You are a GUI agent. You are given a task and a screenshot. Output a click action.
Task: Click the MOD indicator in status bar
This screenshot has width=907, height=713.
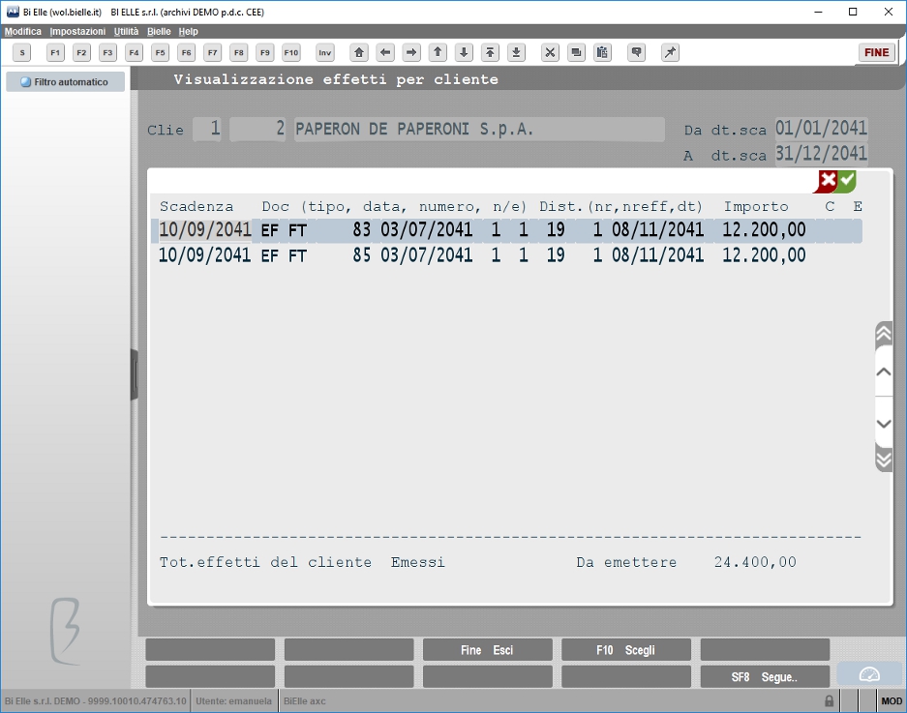892,700
